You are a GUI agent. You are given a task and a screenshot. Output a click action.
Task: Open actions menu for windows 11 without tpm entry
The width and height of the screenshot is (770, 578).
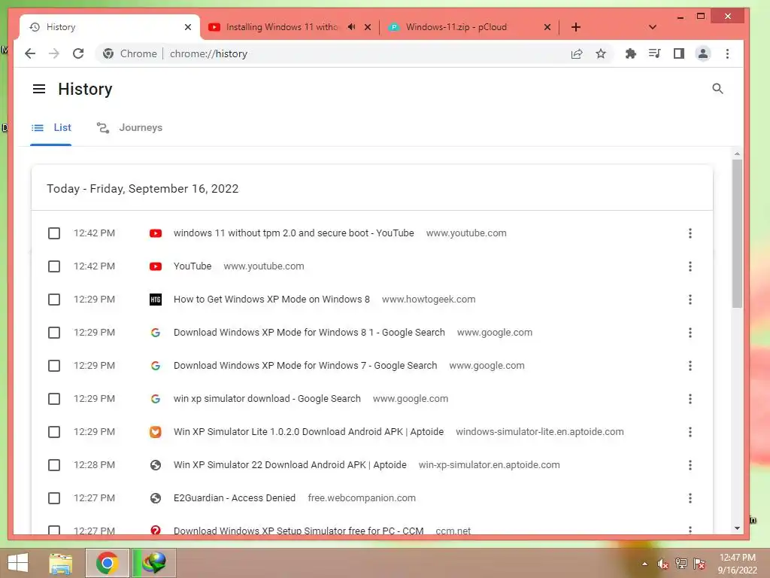click(690, 233)
